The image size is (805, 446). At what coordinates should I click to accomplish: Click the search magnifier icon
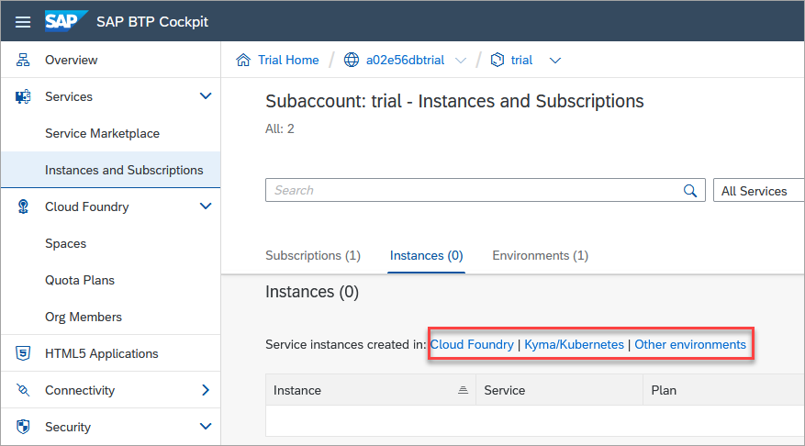click(x=690, y=191)
